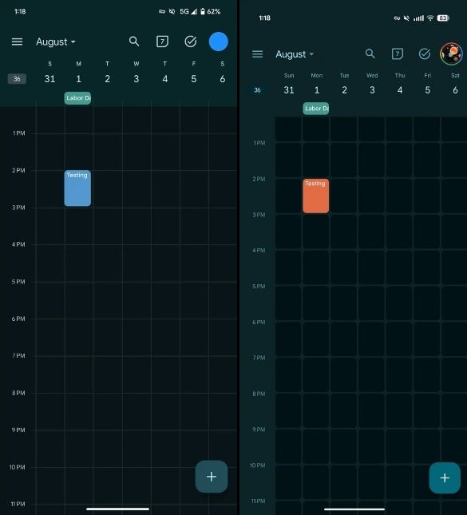Open the blue Testing event
467x515 pixels.
tap(77, 188)
